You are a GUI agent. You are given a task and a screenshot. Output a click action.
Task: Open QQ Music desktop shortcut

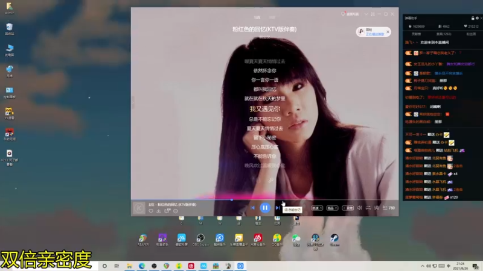coord(277,240)
